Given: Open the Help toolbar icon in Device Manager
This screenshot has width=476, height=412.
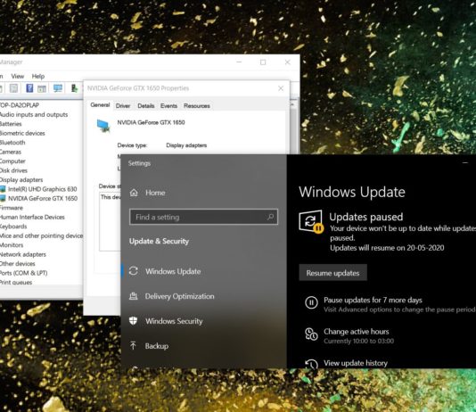Looking at the screenshot, I should (x=29, y=88).
